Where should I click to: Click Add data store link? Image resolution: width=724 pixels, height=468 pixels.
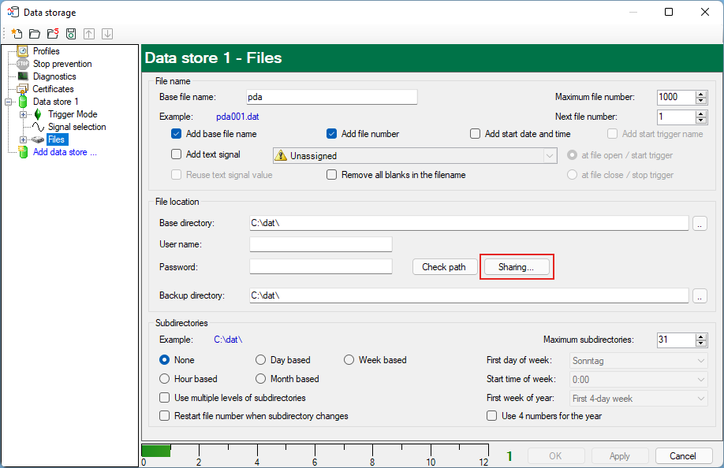[x=64, y=152]
